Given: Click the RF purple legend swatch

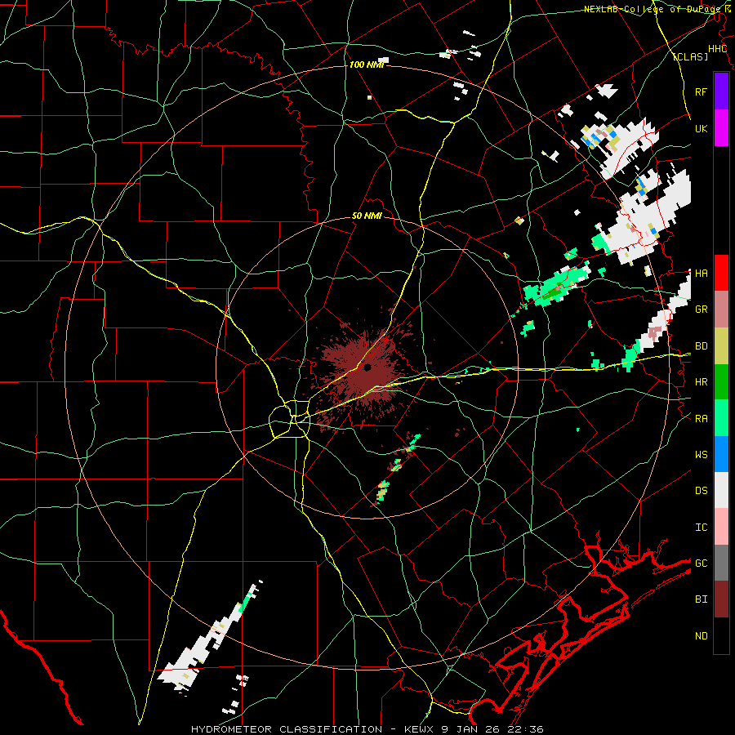Looking at the screenshot, I should pos(721,91).
